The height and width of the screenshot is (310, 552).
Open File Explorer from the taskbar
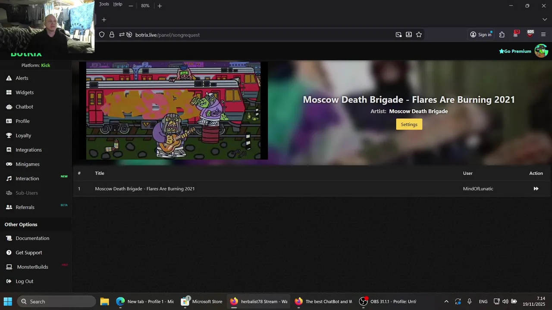(104, 301)
